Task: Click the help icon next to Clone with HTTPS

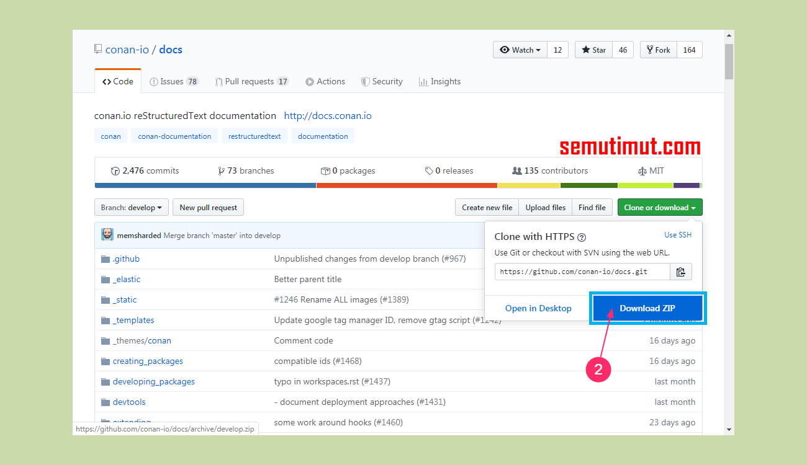Action: click(582, 237)
